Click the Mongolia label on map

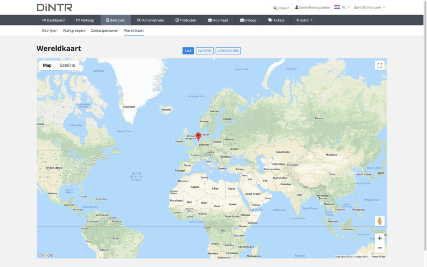pyautogui.click(x=331, y=155)
